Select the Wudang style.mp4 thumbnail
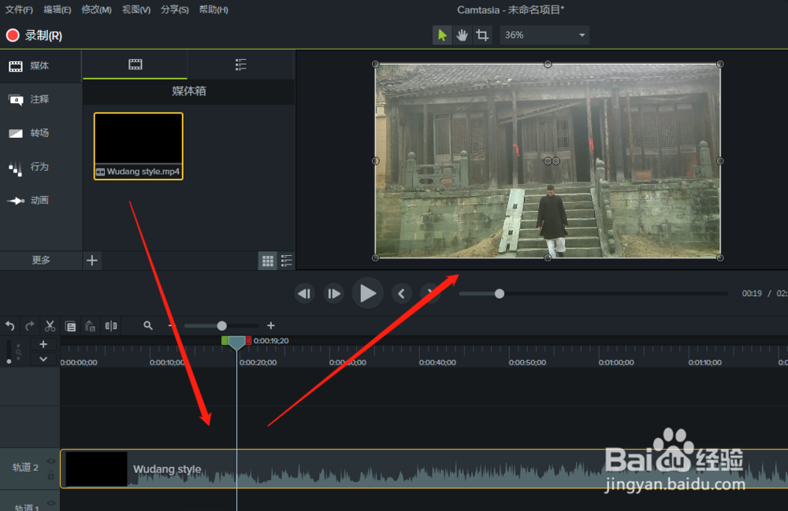 tap(138, 140)
